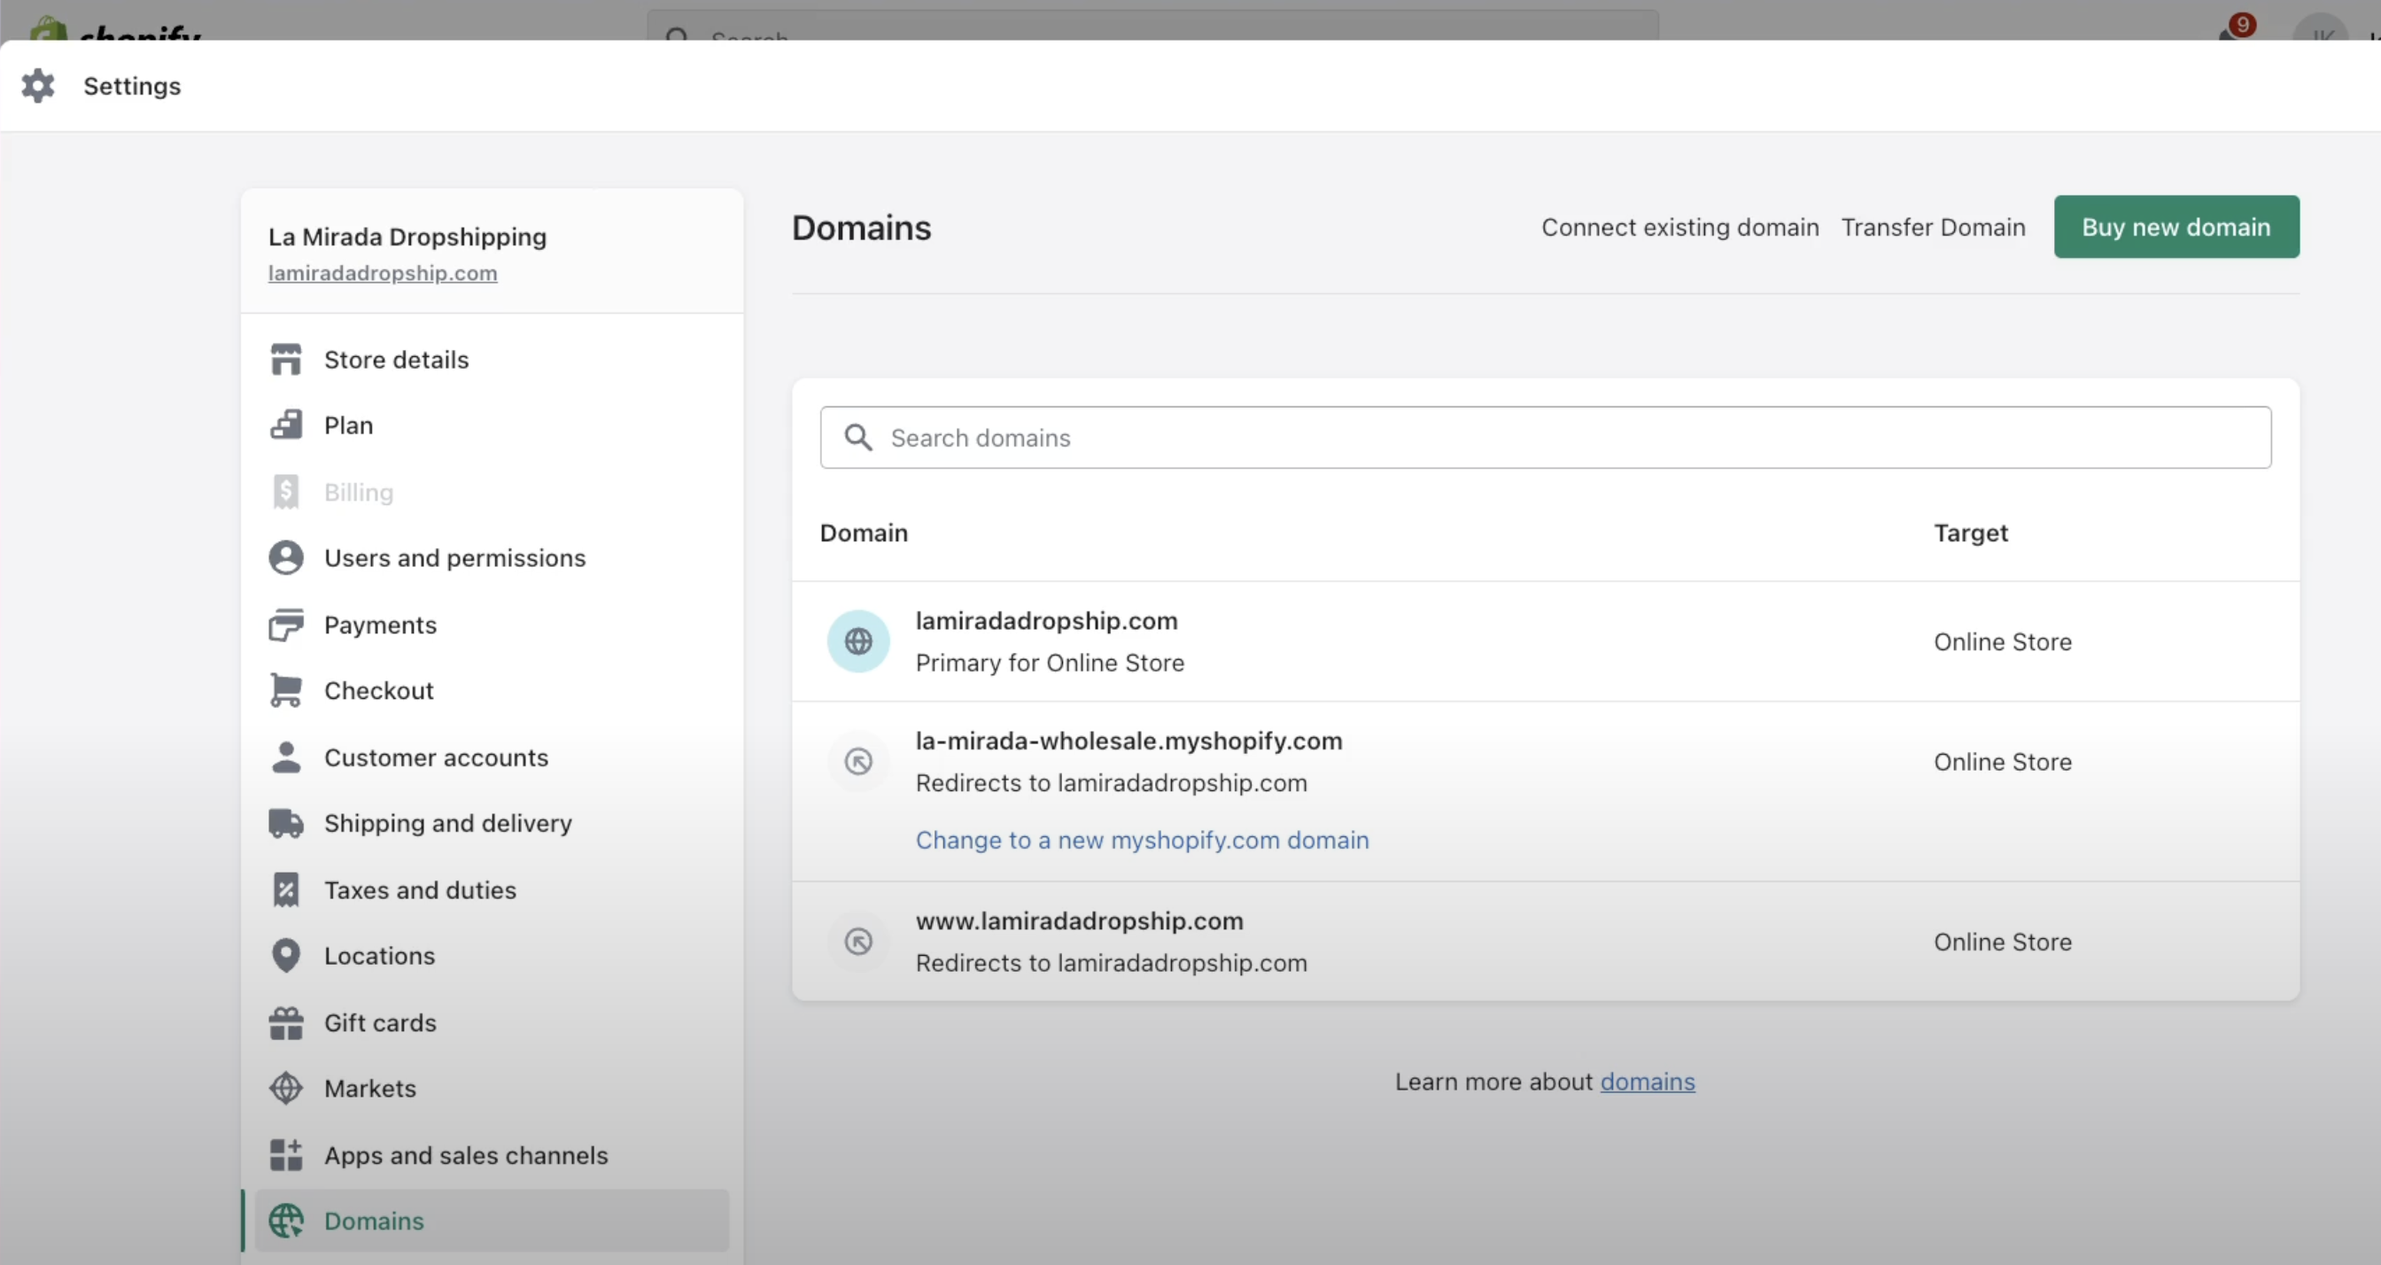Click the Buy new domain button
The height and width of the screenshot is (1265, 2381).
[2176, 227]
